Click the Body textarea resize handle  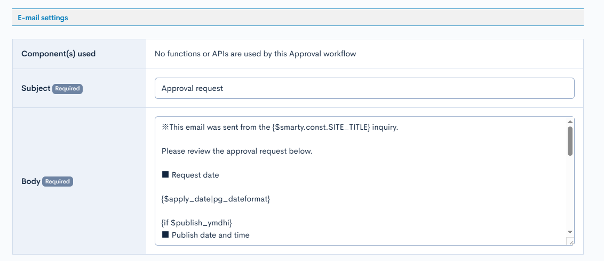[570, 241]
